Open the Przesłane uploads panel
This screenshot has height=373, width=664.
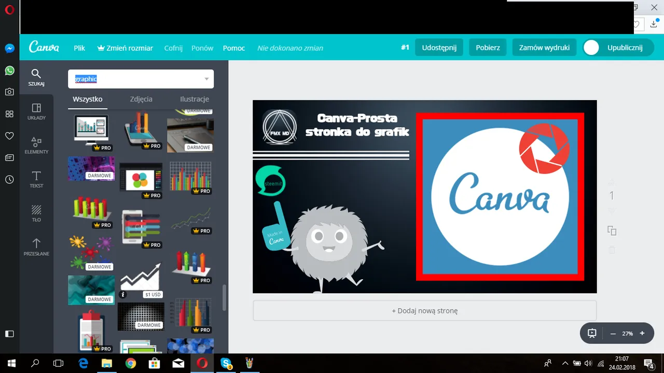pyautogui.click(x=36, y=247)
